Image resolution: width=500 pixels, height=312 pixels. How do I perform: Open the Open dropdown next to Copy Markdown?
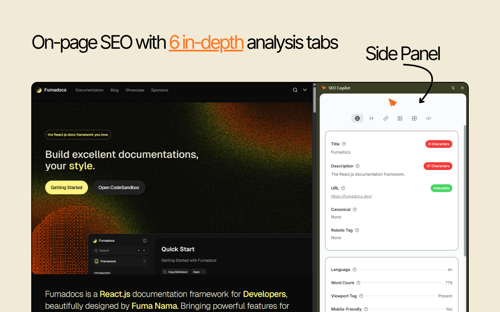198,271
